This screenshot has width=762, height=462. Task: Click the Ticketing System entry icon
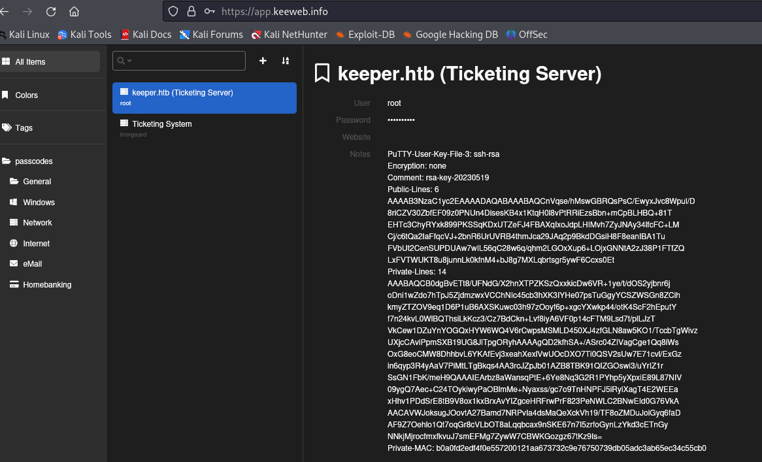click(124, 124)
